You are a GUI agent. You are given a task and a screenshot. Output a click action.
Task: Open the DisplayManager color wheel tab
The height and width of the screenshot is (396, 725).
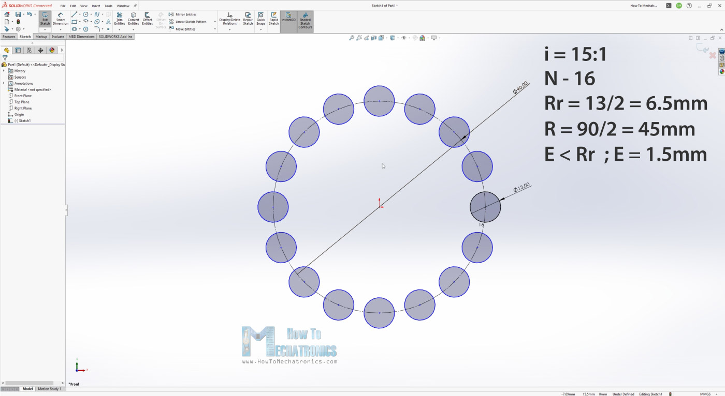click(52, 50)
